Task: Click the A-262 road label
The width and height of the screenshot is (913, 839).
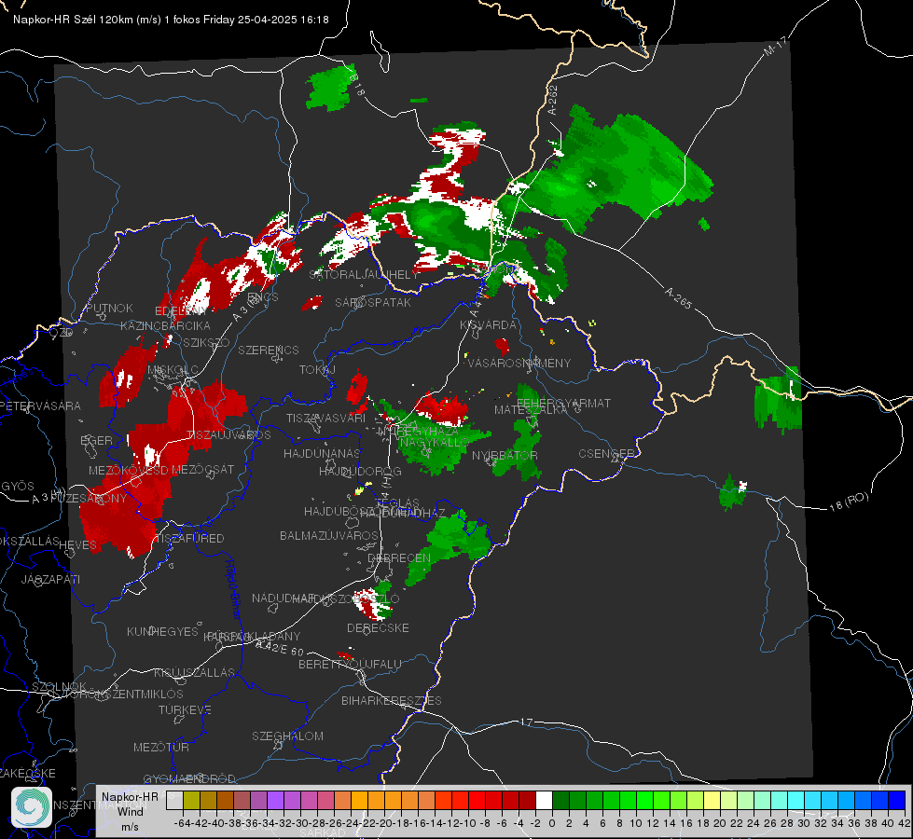Action: tap(553, 100)
